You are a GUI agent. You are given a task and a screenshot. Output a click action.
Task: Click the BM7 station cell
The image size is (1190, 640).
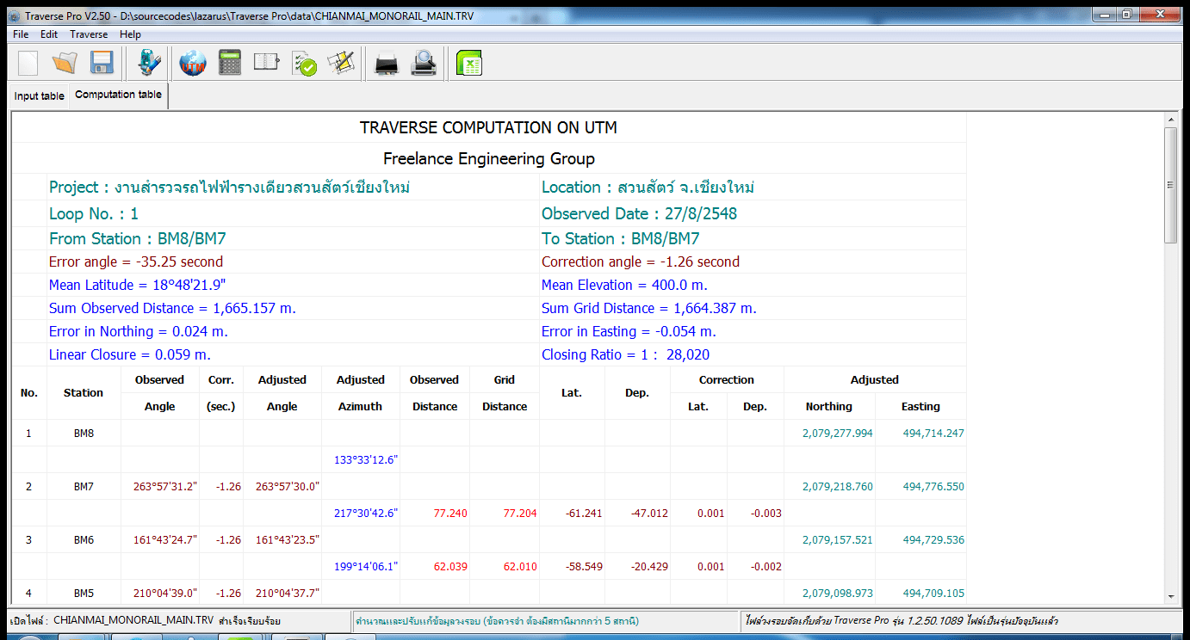coord(84,486)
